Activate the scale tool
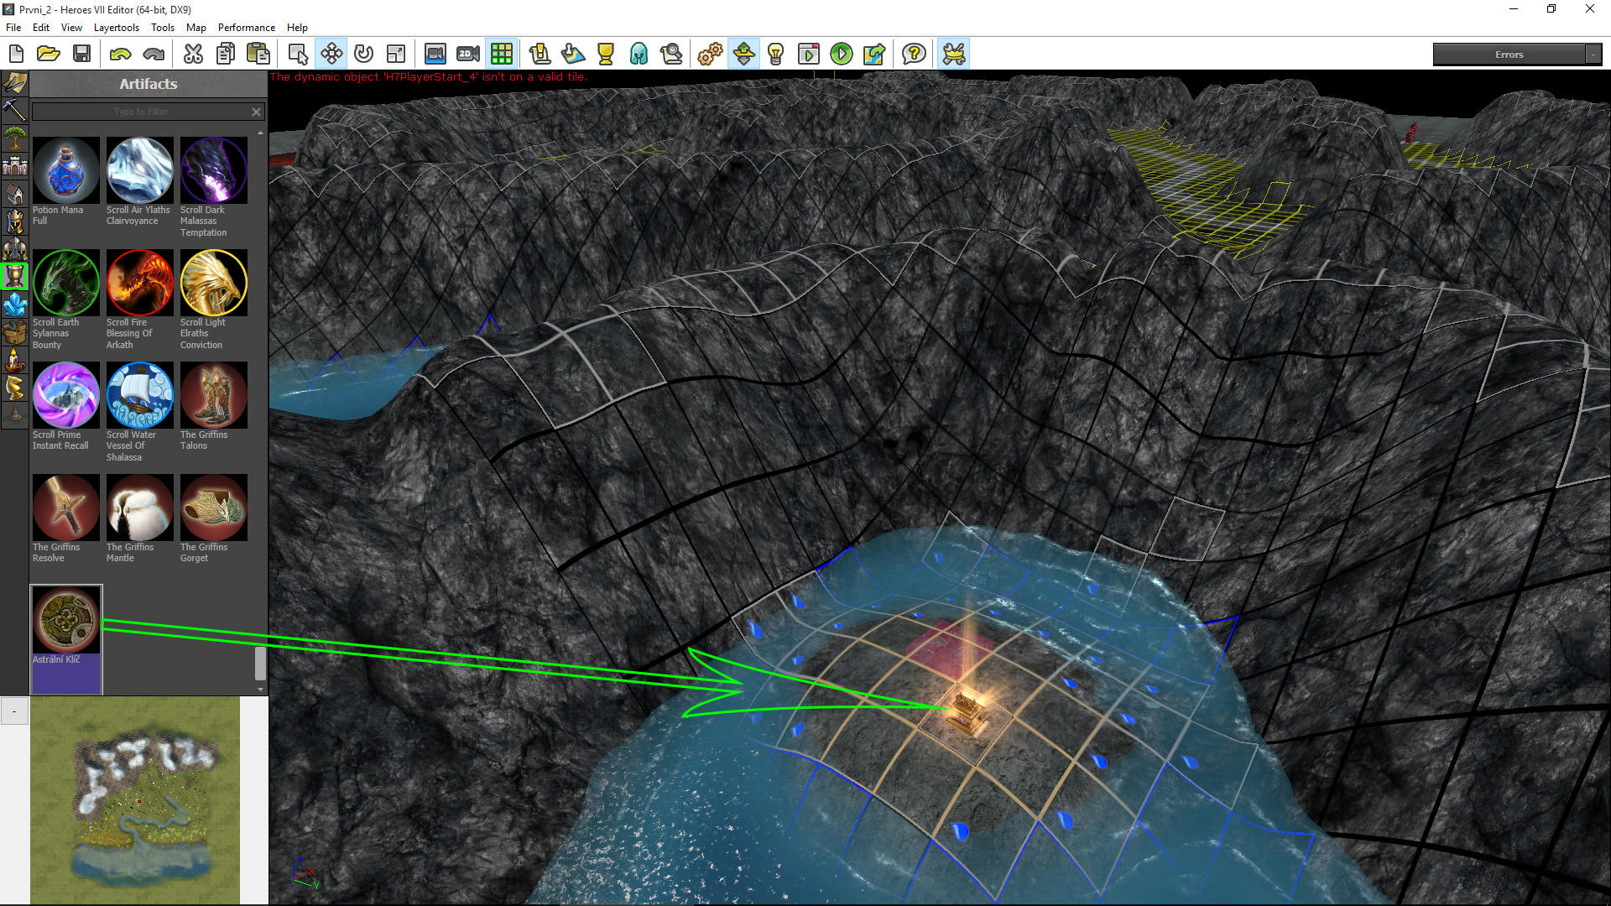Image resolution: width=1611 pixels, height=906 pixels. pos(396,55)
